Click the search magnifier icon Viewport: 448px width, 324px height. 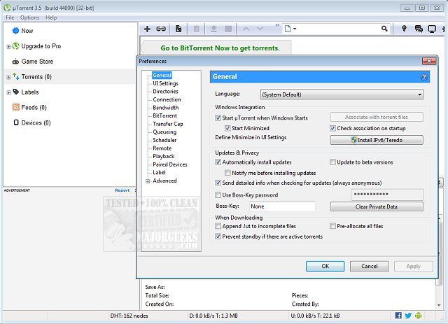pos(384,29)
